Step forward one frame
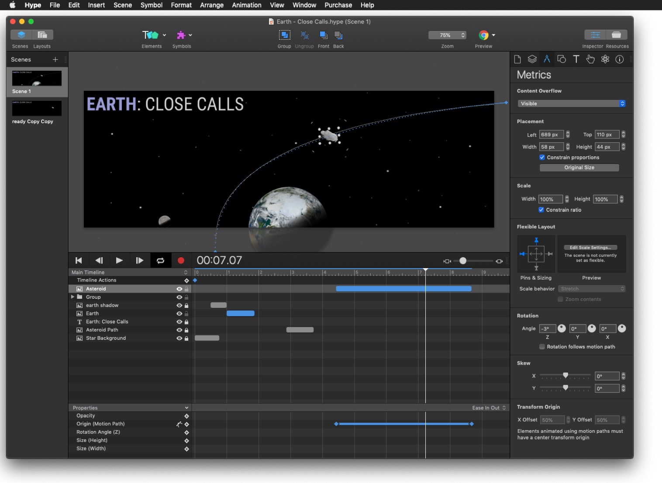Viewport: 662px width, 483px height. pyautogui.click(x=140, y=261)
